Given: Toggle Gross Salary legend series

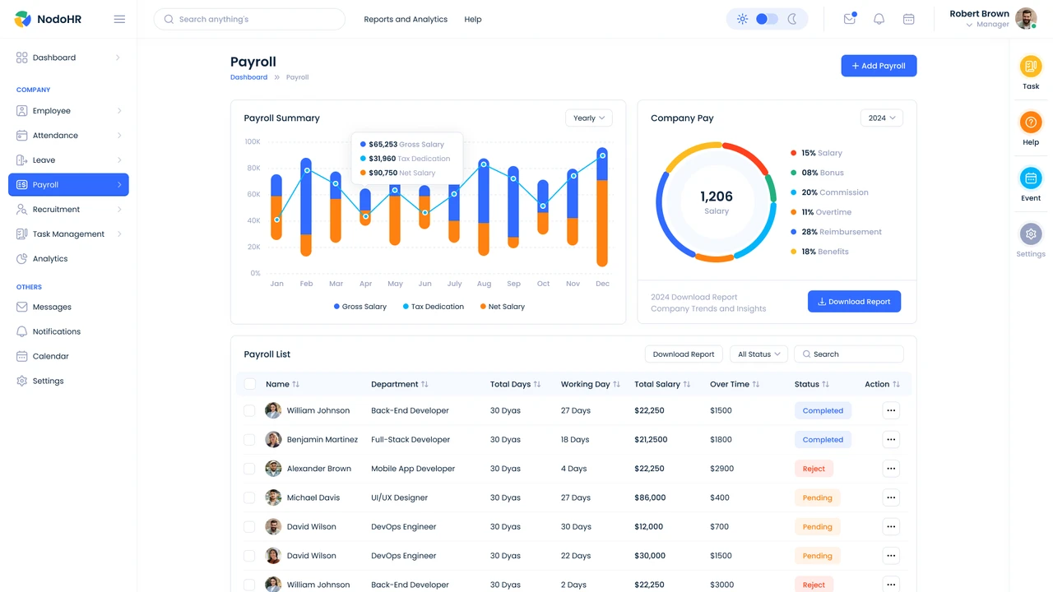Looking at the screenshot, I should tap(360, 307).
